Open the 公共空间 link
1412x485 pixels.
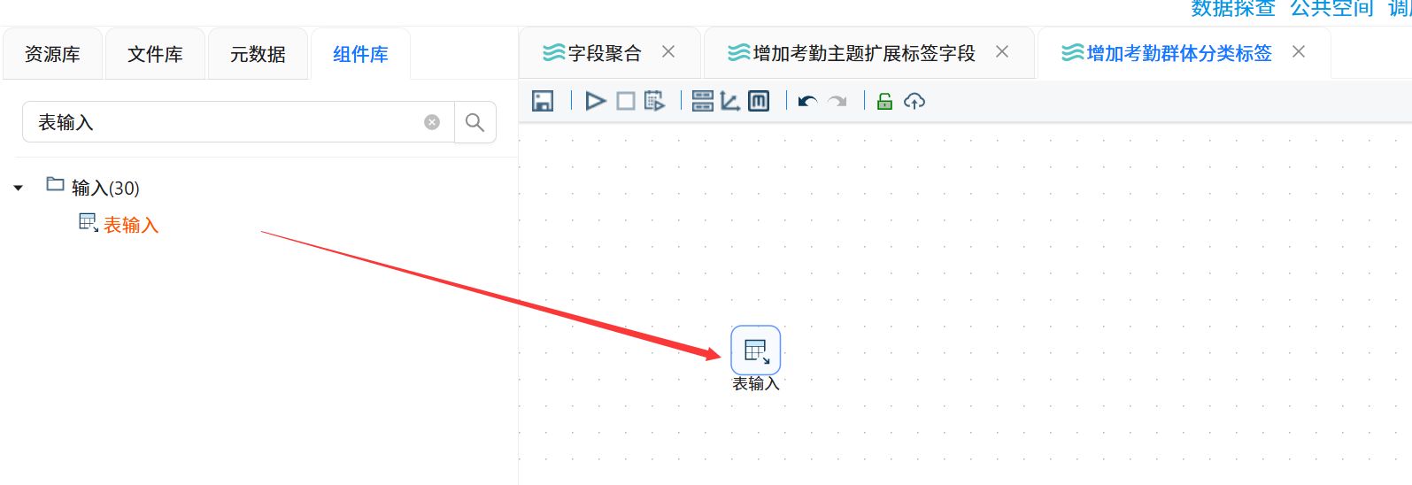1331,8
